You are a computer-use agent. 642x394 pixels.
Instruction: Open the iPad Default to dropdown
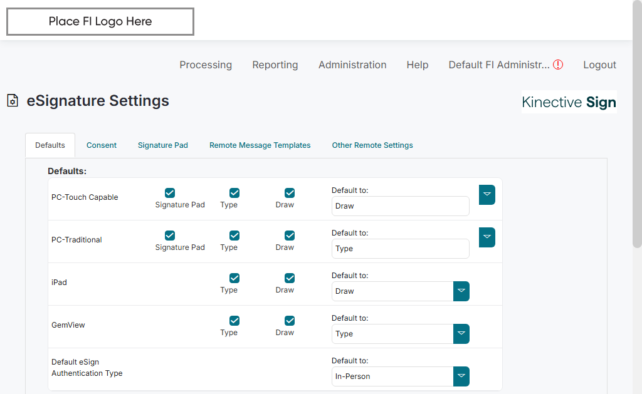(461, 291)
